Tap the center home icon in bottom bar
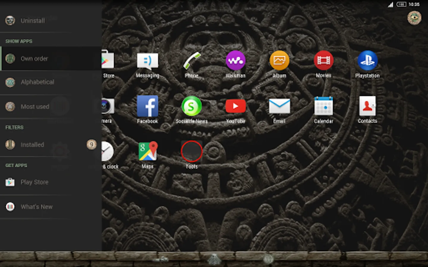Image resolution: width=428 pixels, height=267 pixels. pyautogui.click(x=214, y=260)
